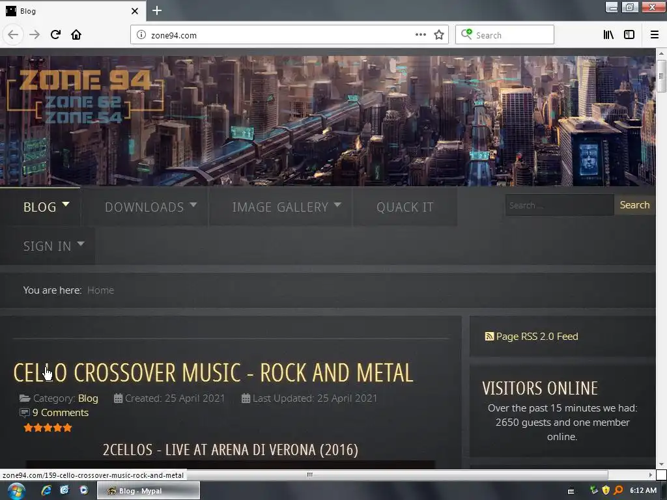Image resolution: width=667 pixels, height=500 pixels.
Task: Open a new browser tab
Action: (x=157, y=10)
